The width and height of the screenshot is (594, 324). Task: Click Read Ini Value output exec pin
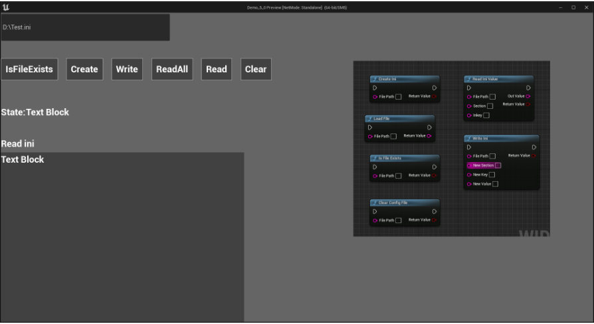click(x=528, y=88)
